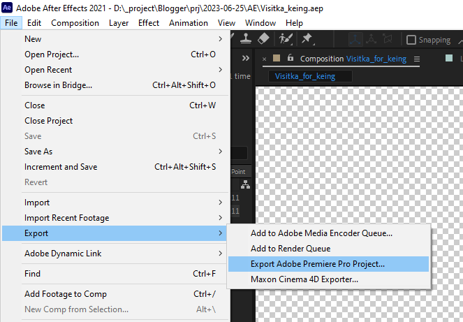Viewport: 463px width, 322px height.
Task: Expand the Import submenu
Action: (115, 203)
